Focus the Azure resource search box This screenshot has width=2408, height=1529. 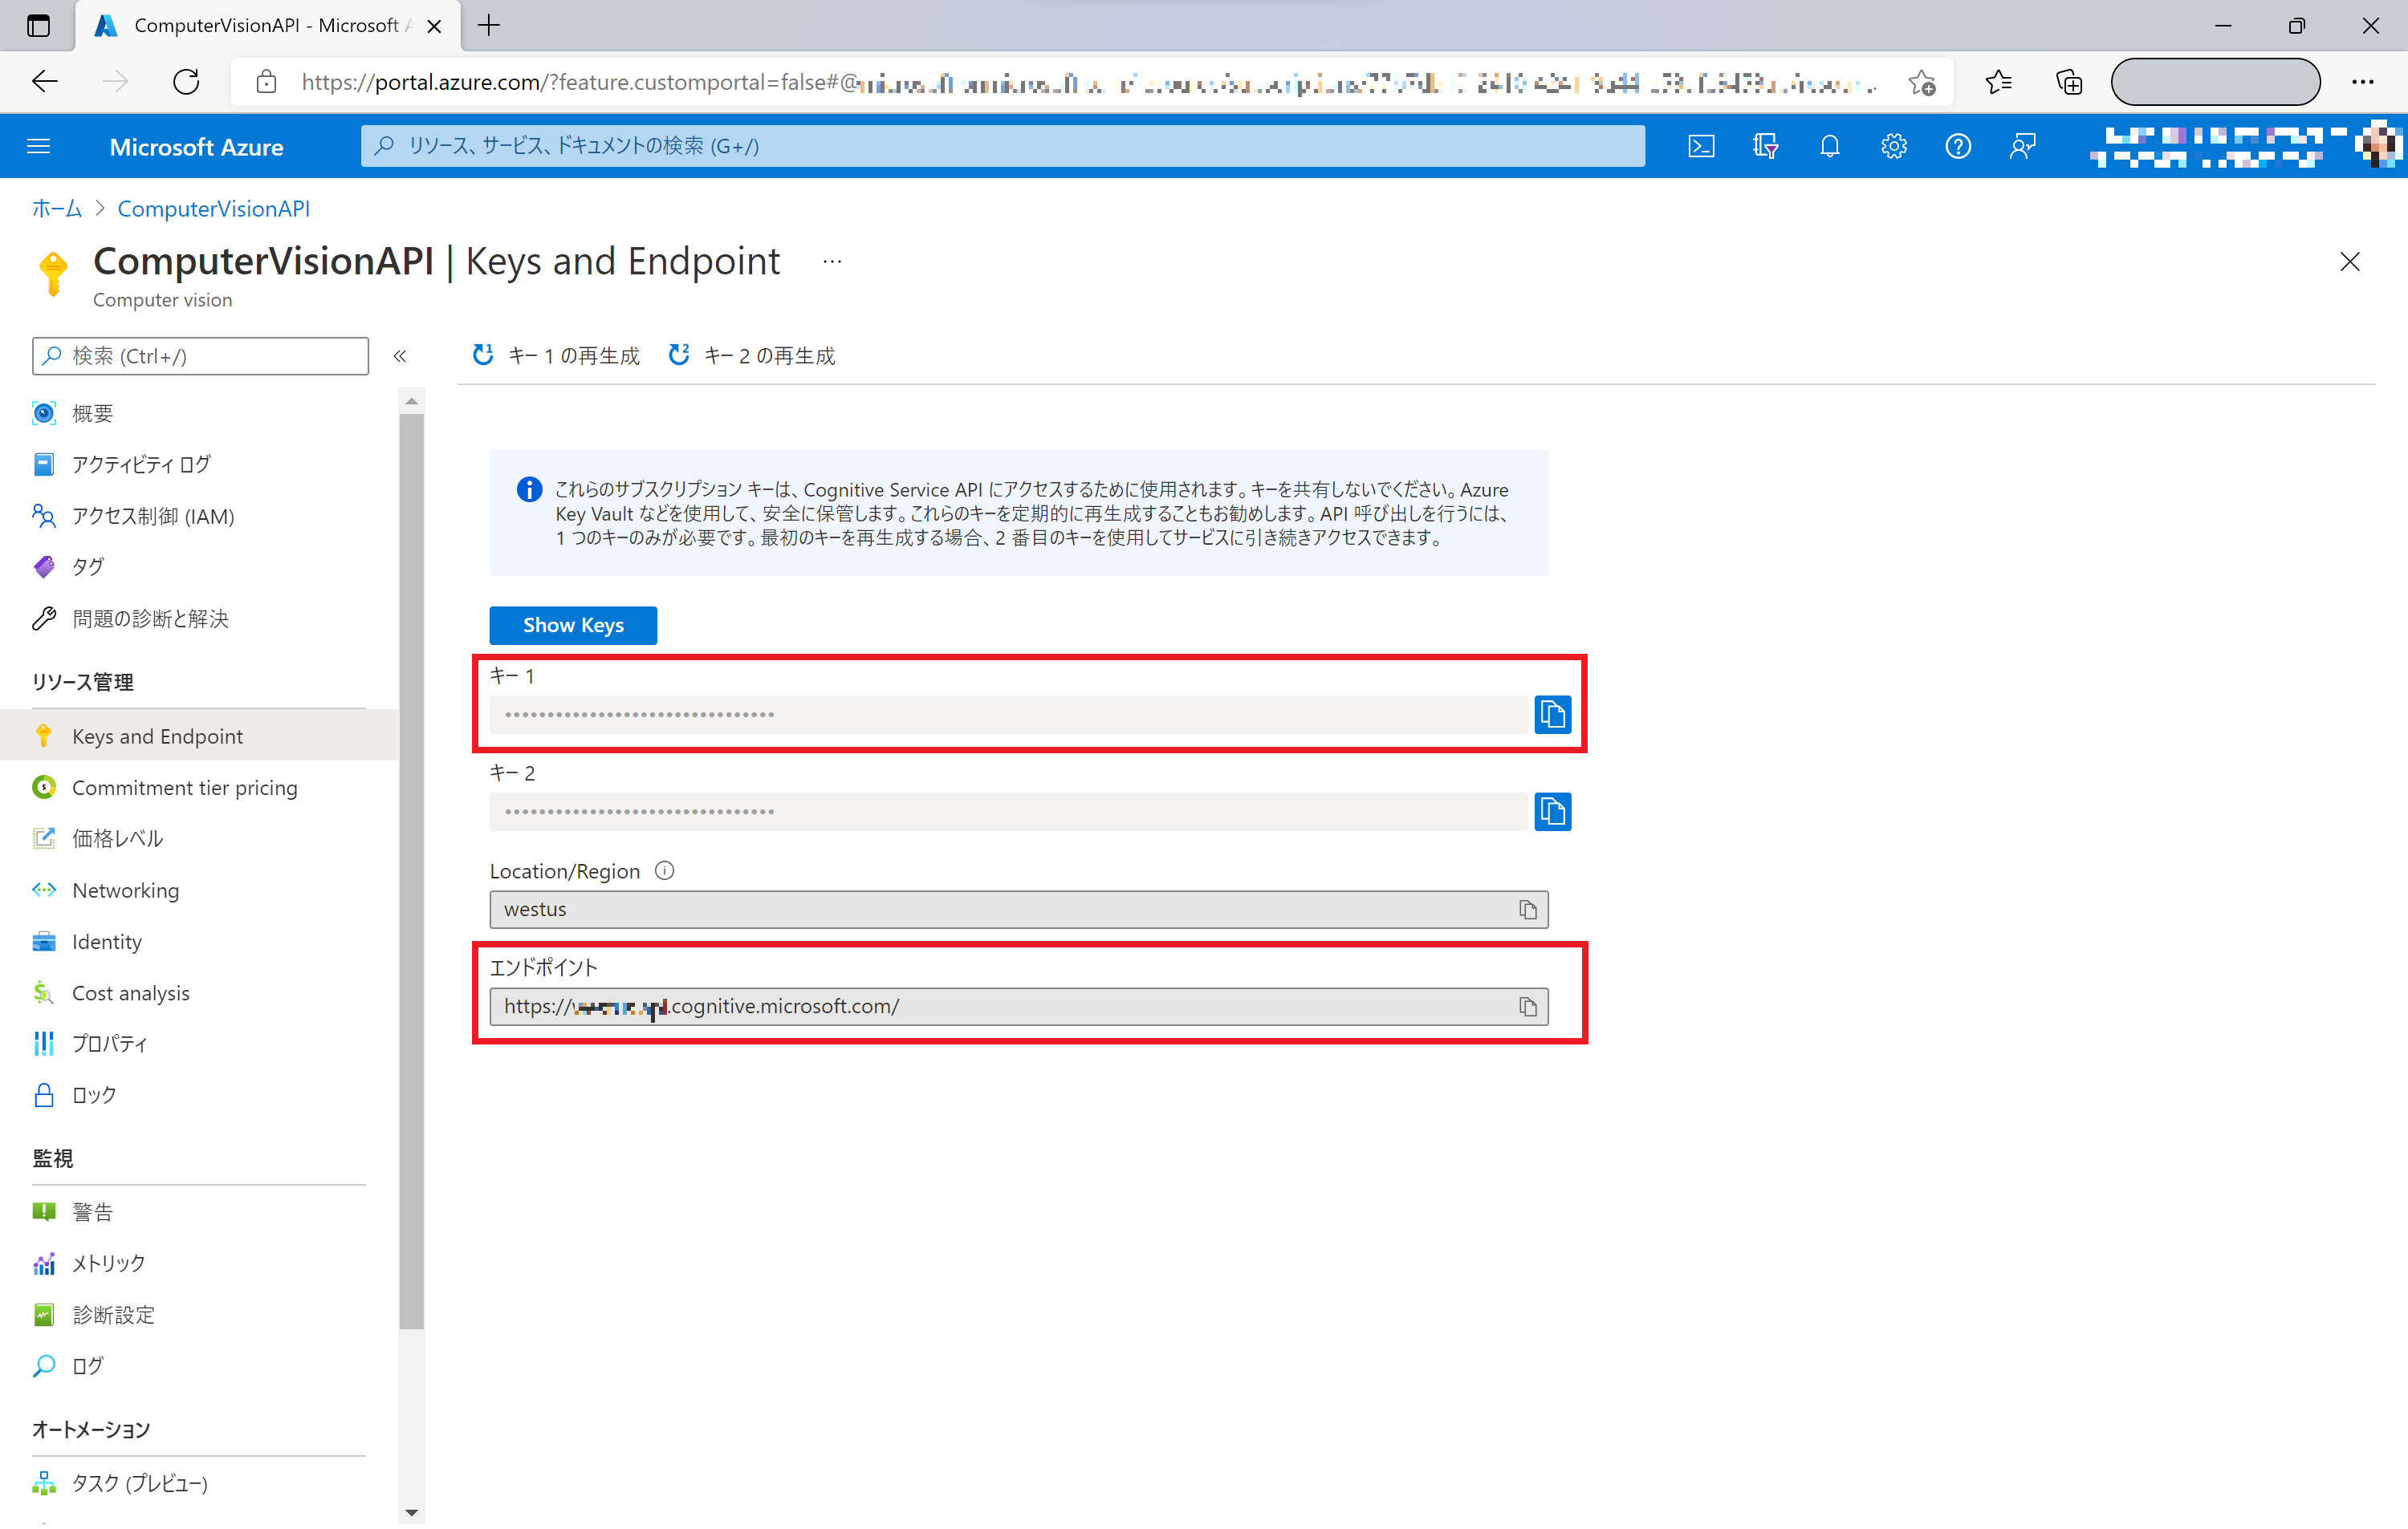1003,146
